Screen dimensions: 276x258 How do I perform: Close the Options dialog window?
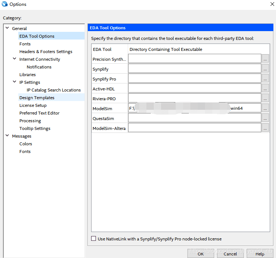tap(272, 4)
